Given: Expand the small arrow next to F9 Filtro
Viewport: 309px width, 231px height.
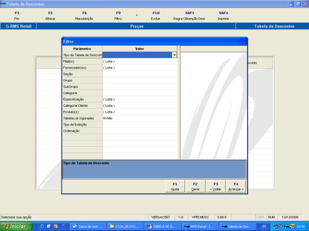Looking at the screenshot, I should 137,15.
